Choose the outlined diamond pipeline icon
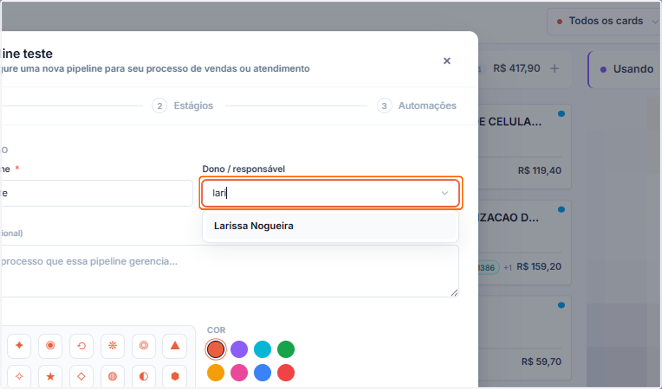The width and height of the screenshot is (662, 389). pyautogui.click(x=82, y=377)
